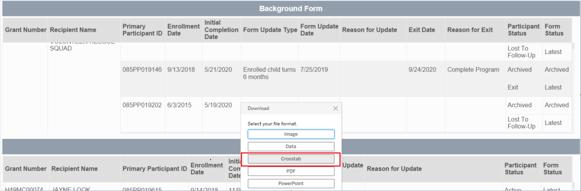Choose Image file format
Image resolution: width=581 pixels, height=191 pixels.
coord(291,135)
